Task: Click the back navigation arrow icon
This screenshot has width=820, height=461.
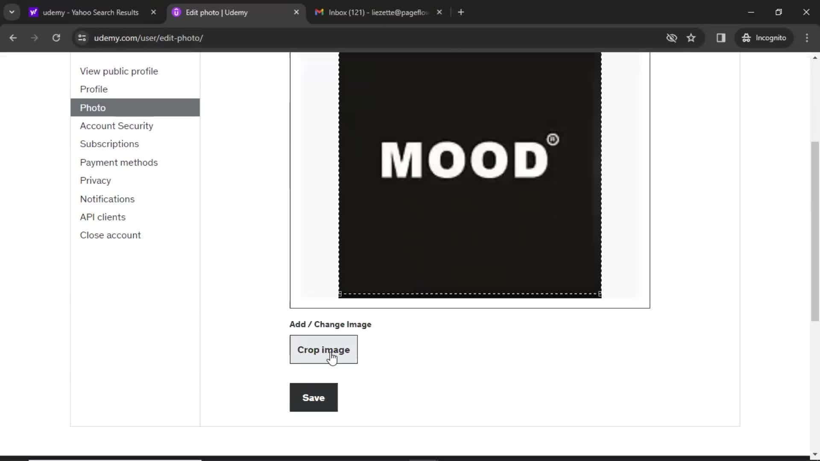Action: (14, 38)
